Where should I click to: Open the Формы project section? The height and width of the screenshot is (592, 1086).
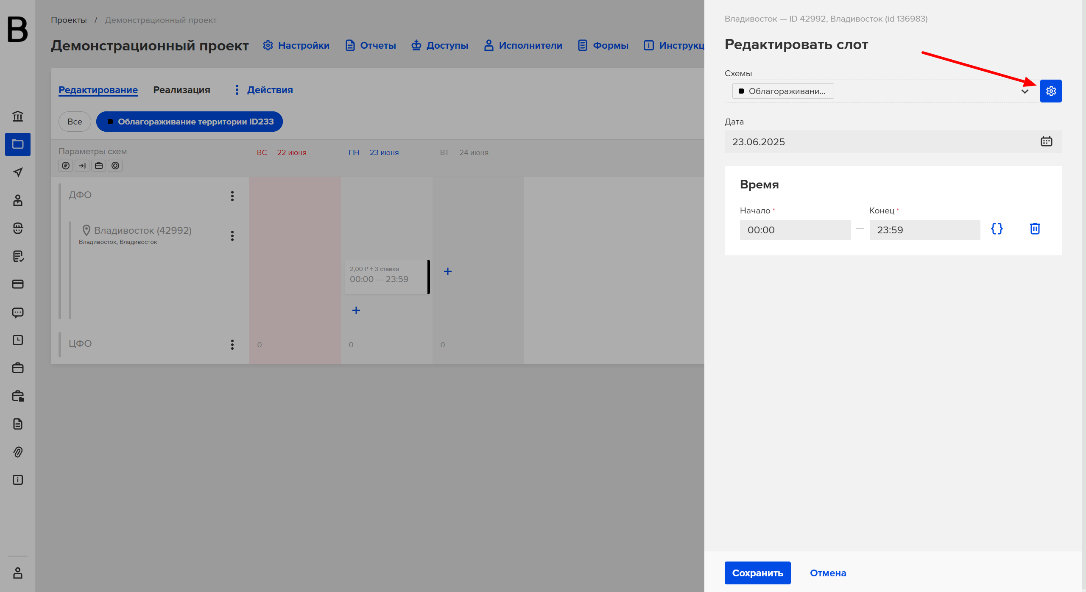tap(603, 45)
